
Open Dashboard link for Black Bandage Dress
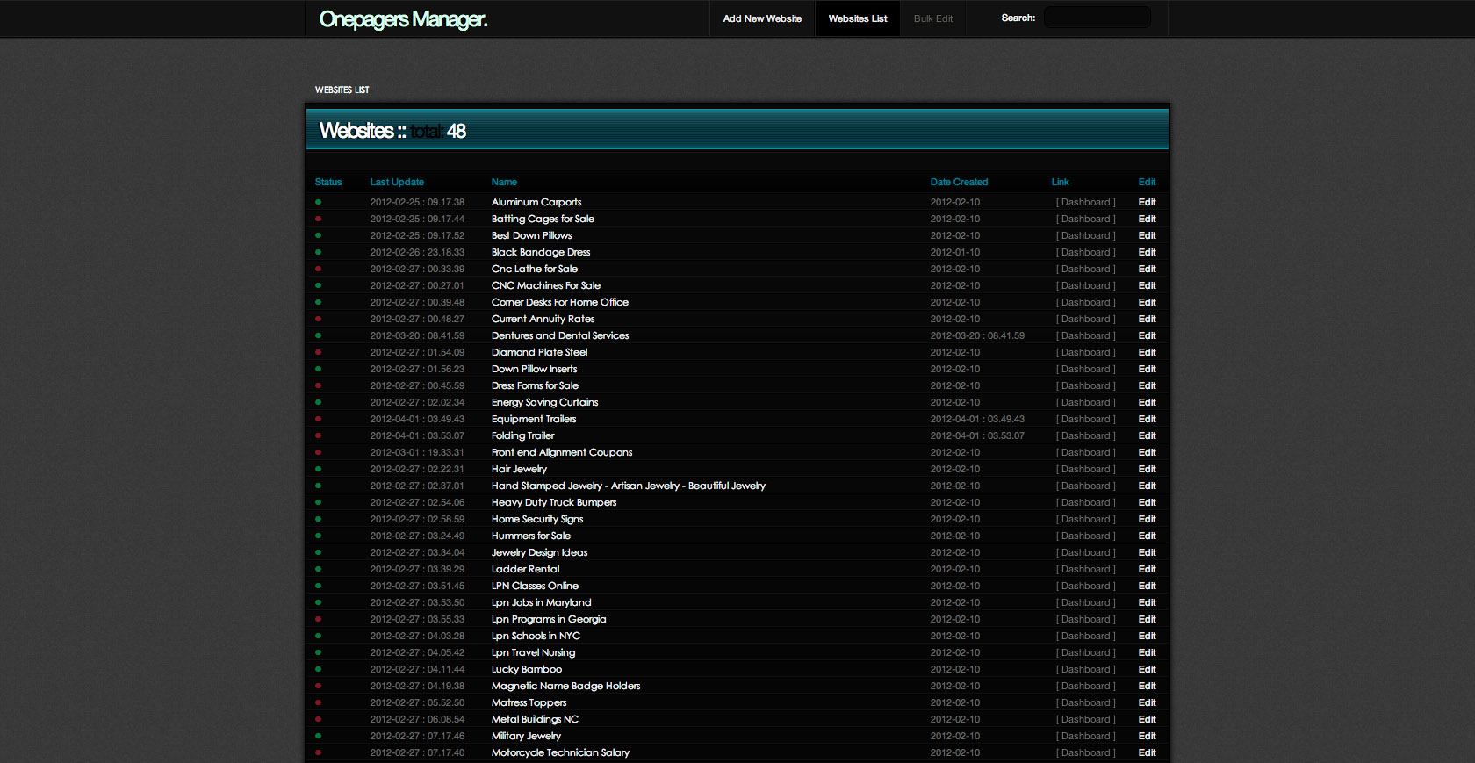1085,252
